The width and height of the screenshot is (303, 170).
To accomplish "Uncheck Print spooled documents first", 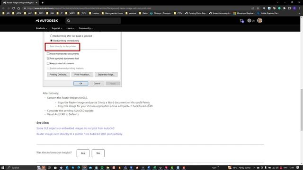I will (48, 59).
